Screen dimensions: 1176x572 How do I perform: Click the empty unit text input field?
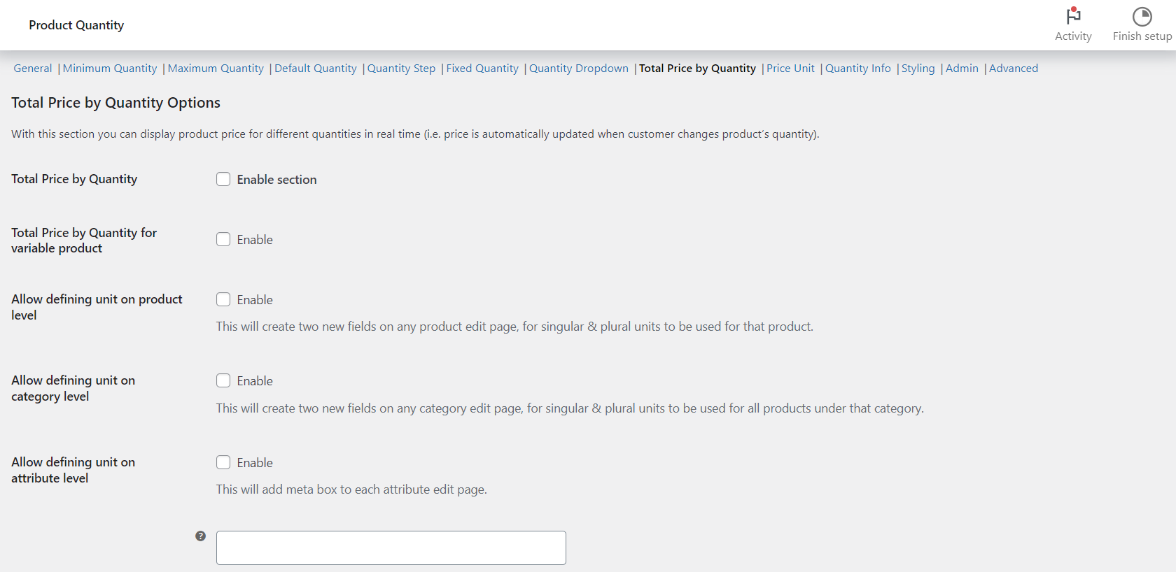pyautogui.click(x=391, y=548)
